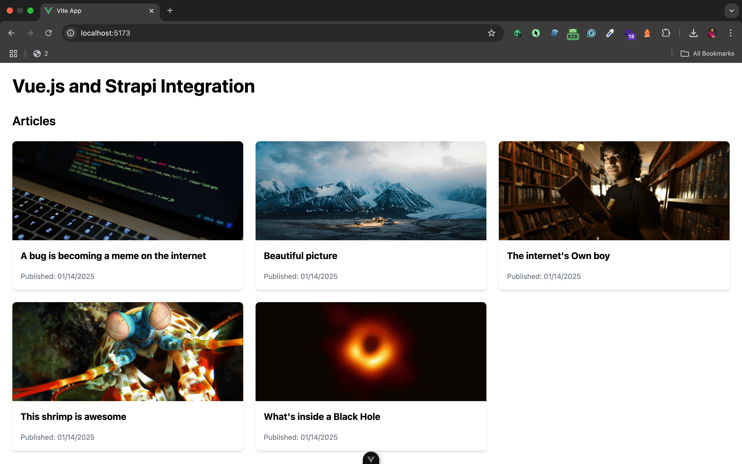The width and height of the screenshot is (742, 464).
Task: Activate the color picker eyedropper extension
Action: click(x=610, y=33)
